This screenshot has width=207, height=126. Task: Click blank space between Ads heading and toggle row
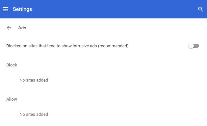coord(103,36)
